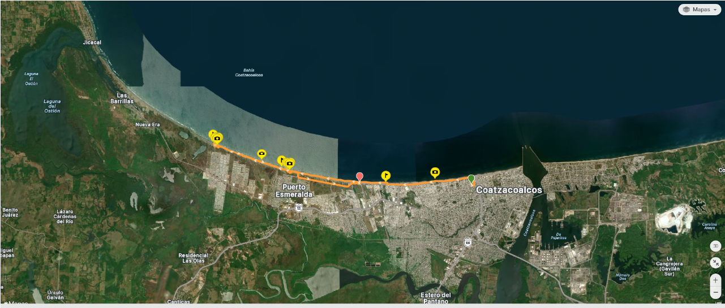
Task: Open the camera waypoint above Puerto Esmeralda
Action: tap(290, 163)
